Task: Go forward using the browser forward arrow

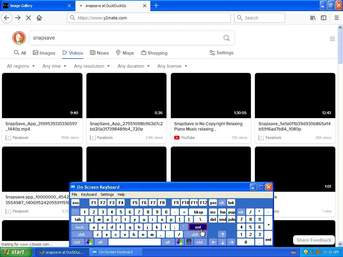Action: (x=18, y=18)
